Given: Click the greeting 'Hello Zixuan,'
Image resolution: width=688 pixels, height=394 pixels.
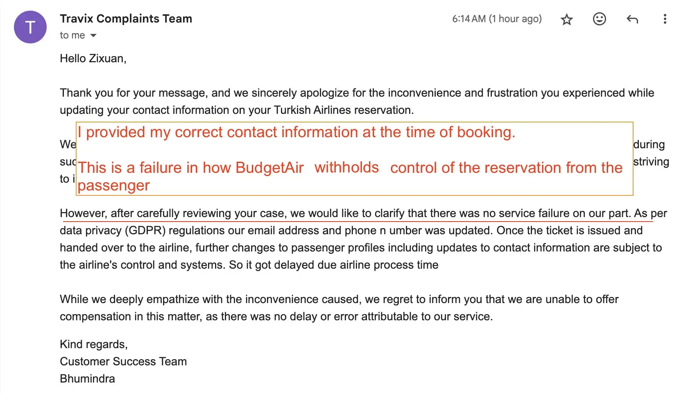Looking at the screenshot, I should 93,59.
